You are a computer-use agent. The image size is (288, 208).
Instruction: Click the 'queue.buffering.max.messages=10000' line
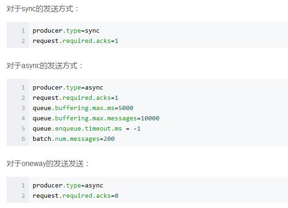pyautogui.click(x=96, y=118)
